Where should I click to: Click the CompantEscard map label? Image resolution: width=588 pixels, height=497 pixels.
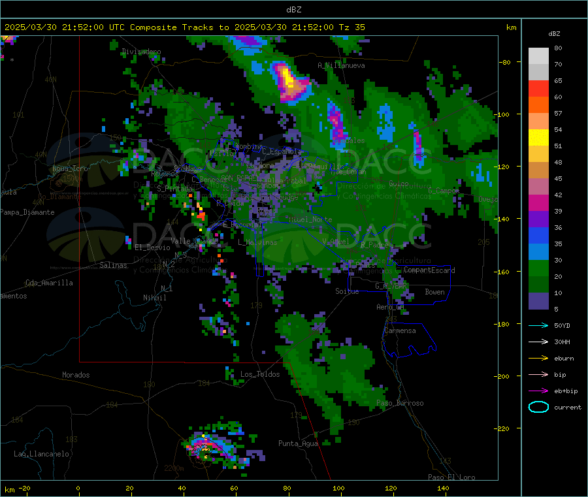(429, 270)
